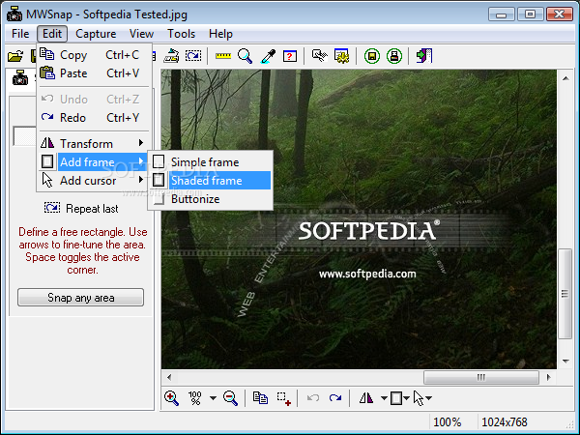Expand the Transform submenu

pyautogui.click(x=95, y=143)
